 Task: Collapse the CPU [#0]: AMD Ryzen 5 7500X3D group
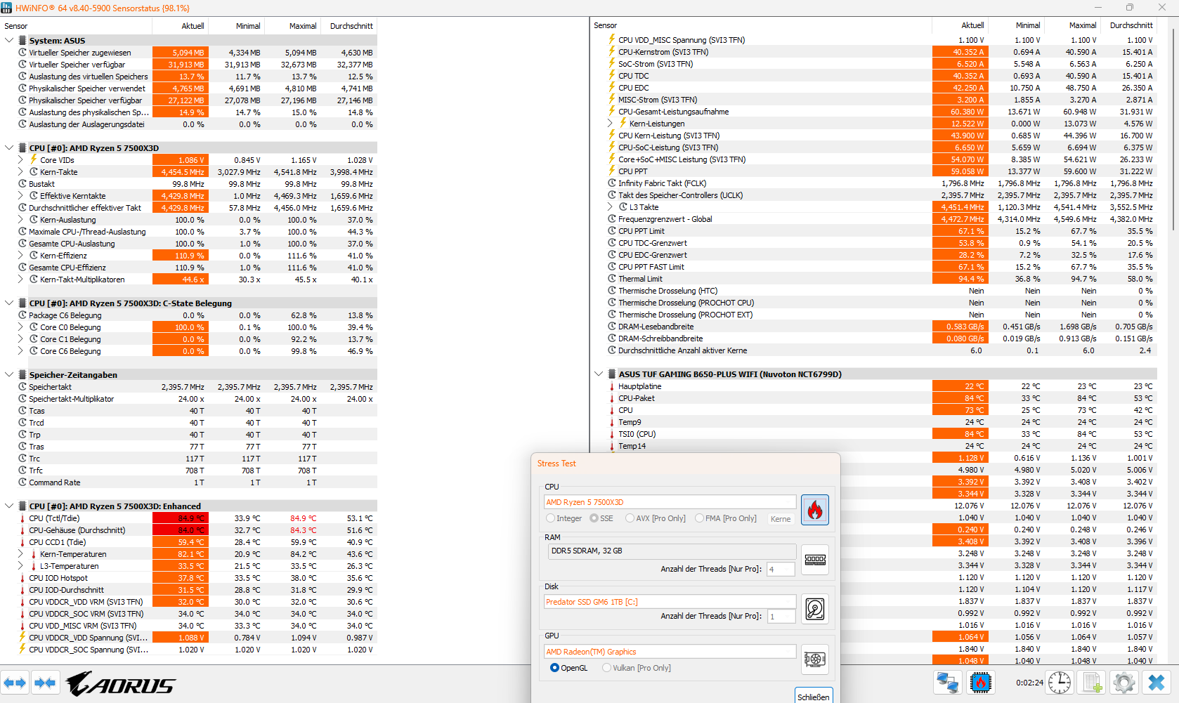(9, 148)
